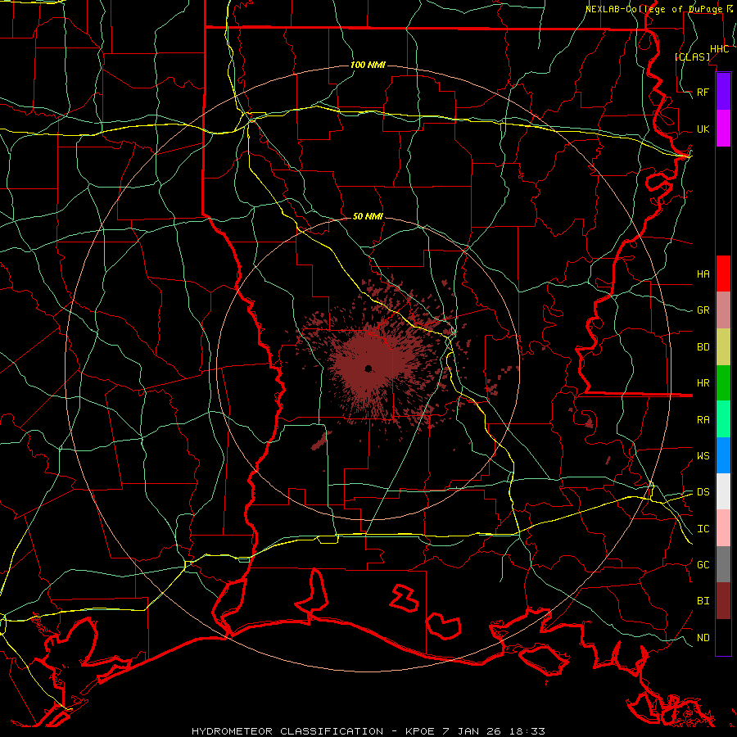Click the "IC" legend label

703,529
